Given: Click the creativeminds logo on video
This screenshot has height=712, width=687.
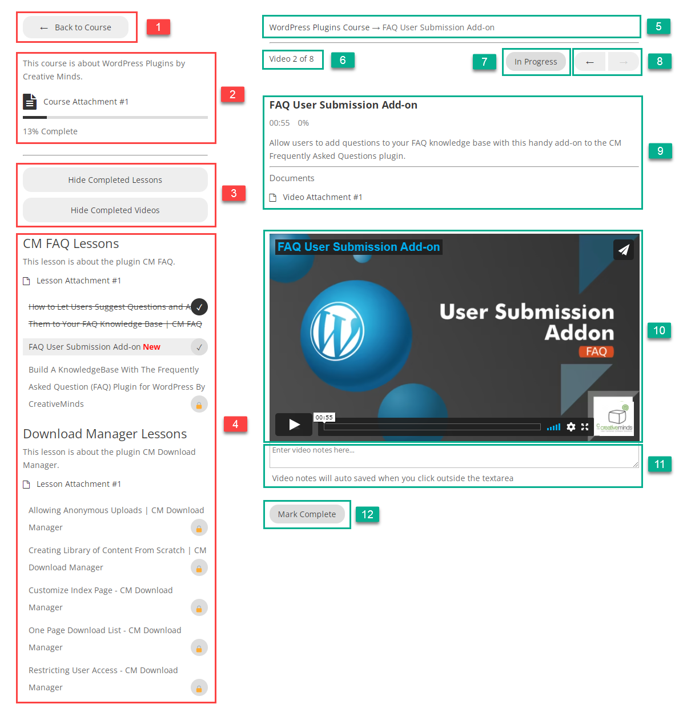Looking at the screenshot, I should (x=614, y=416).
